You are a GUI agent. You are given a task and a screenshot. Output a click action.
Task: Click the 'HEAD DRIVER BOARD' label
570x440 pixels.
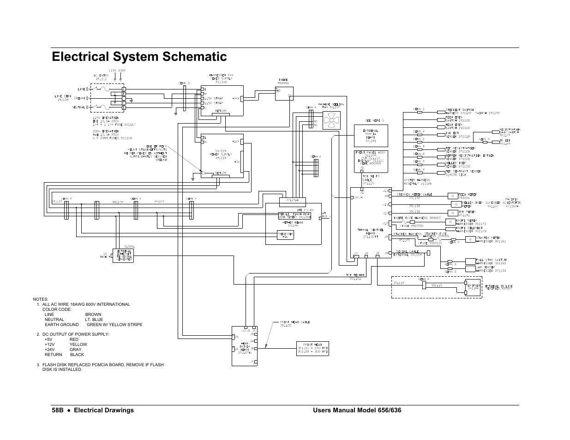[x=245, y=346]
